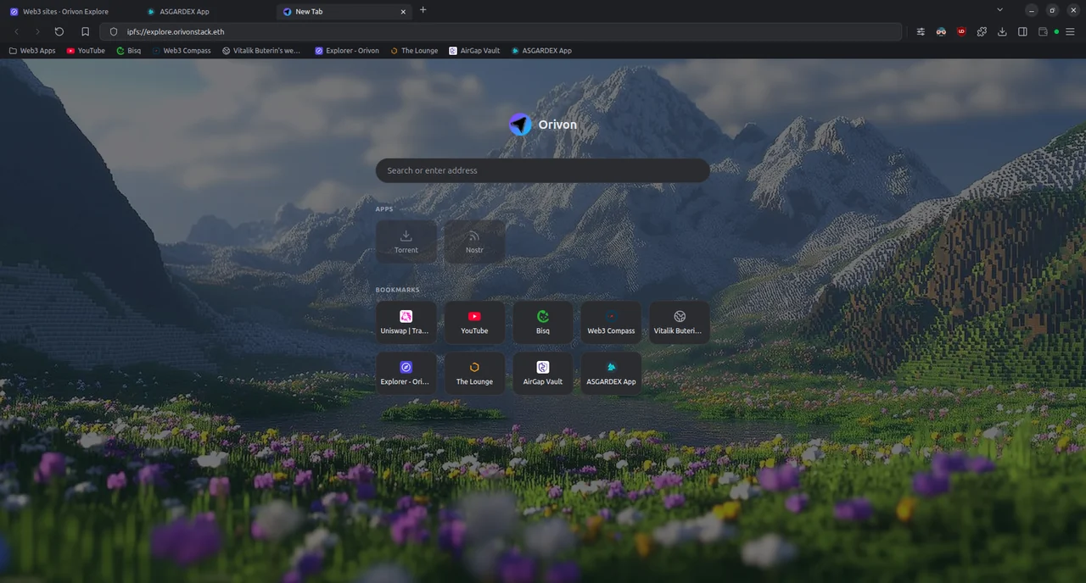This screenshot has width=1086, height=583.
Task: Click the goggles-face extension icon
Action: (941, 31)
